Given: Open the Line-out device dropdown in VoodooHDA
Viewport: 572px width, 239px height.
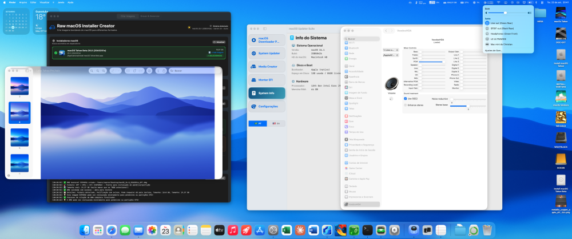Looking at the screenshot, I should click(391, 50).
